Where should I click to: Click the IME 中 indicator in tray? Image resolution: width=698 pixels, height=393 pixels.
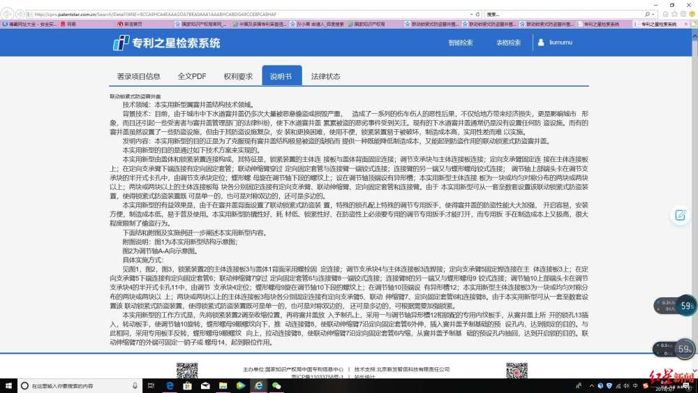(635, 386)
